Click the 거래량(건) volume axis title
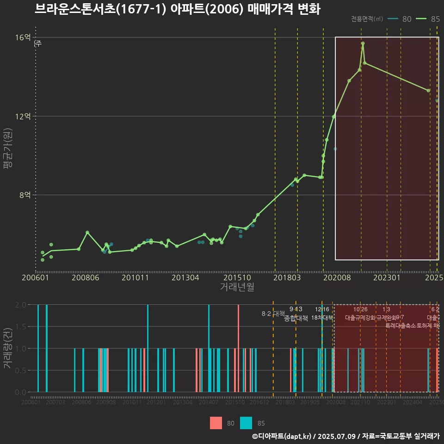 [x=7, y=348]
